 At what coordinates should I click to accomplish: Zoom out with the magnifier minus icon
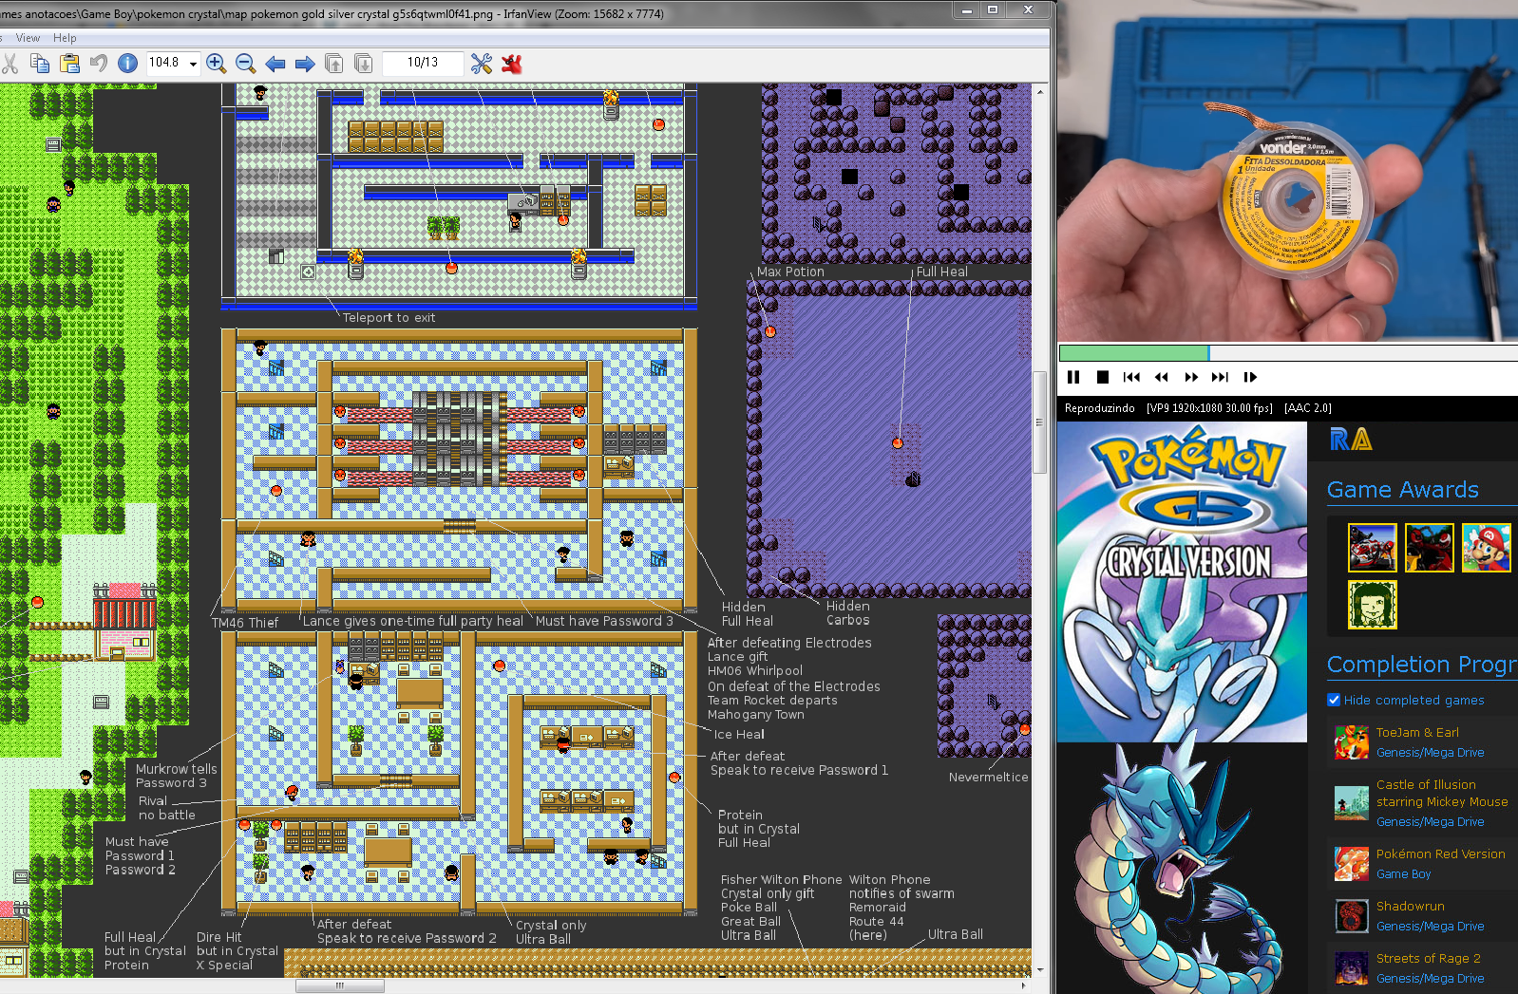coord(245,64)
